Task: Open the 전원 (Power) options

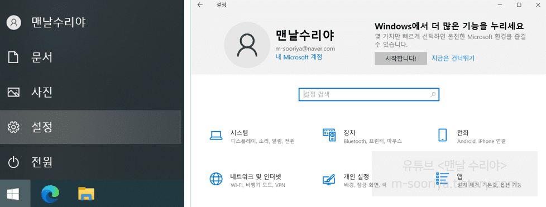Action: (x=90, y=162)
